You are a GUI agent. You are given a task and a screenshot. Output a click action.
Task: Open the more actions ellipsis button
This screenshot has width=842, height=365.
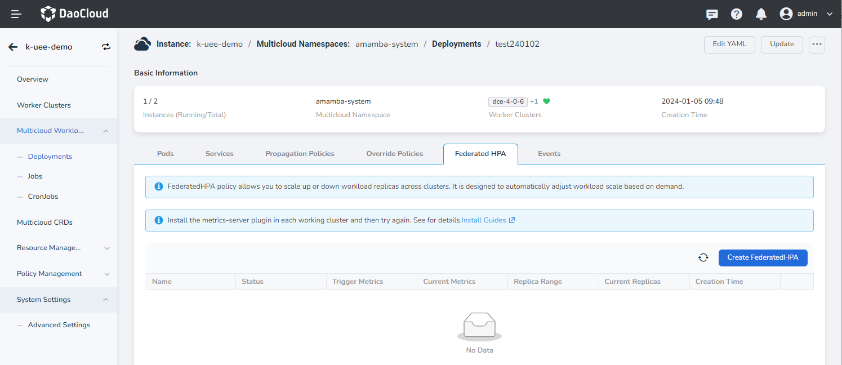click(817, 44)
